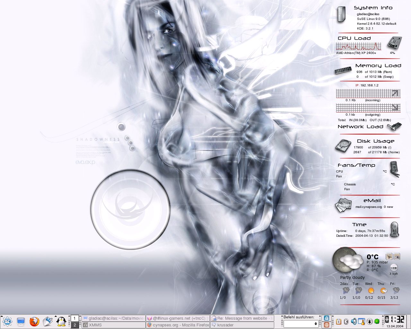Switch to virtual desktop 1

pos(74,318)
